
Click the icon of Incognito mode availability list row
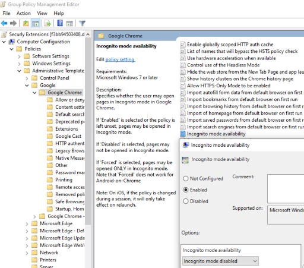(183, 134)
